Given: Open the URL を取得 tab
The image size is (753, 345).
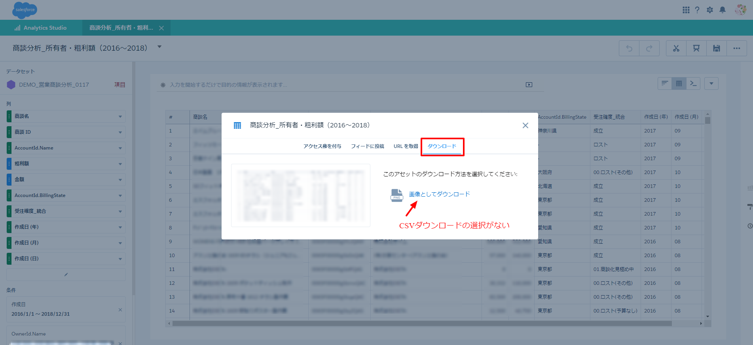Looking at the screenshot, I should coord(406,146).
